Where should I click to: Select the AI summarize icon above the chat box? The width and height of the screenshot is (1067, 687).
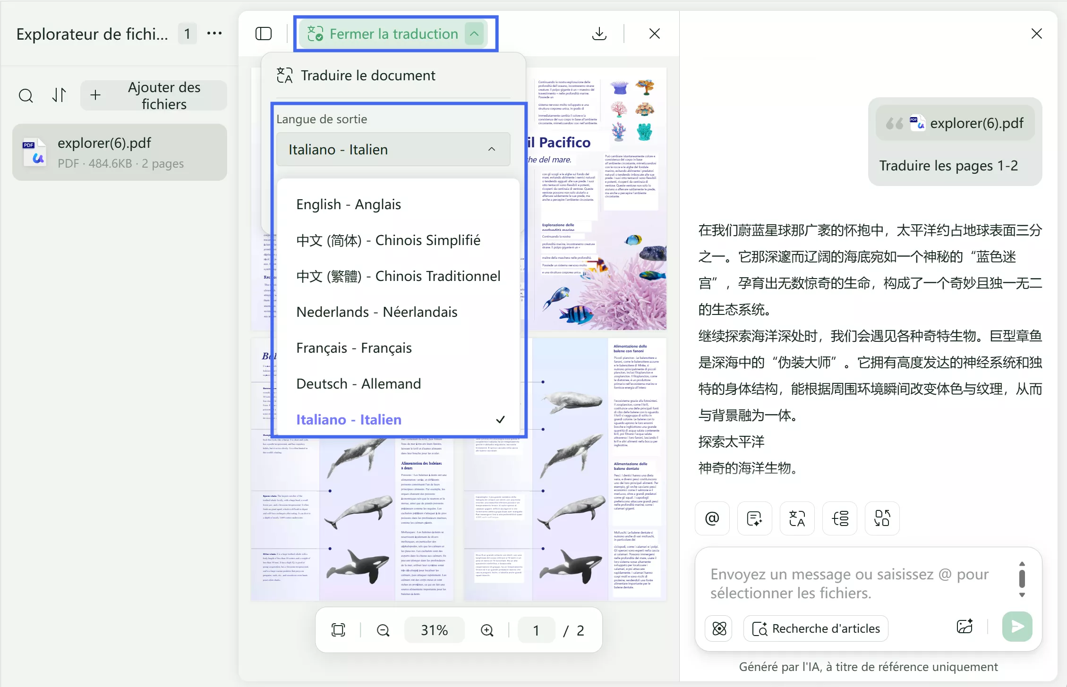[x=754, y=518]
